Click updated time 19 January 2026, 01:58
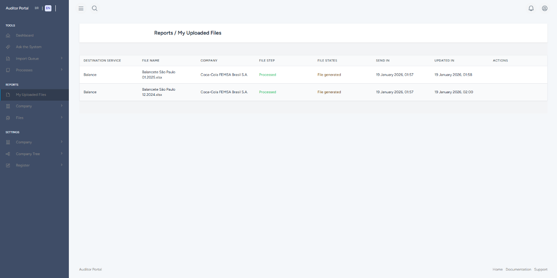 click(453, 75)
